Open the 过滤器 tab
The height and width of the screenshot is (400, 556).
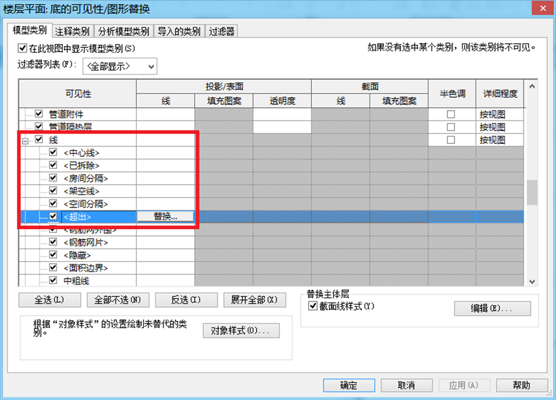point(221,31)
